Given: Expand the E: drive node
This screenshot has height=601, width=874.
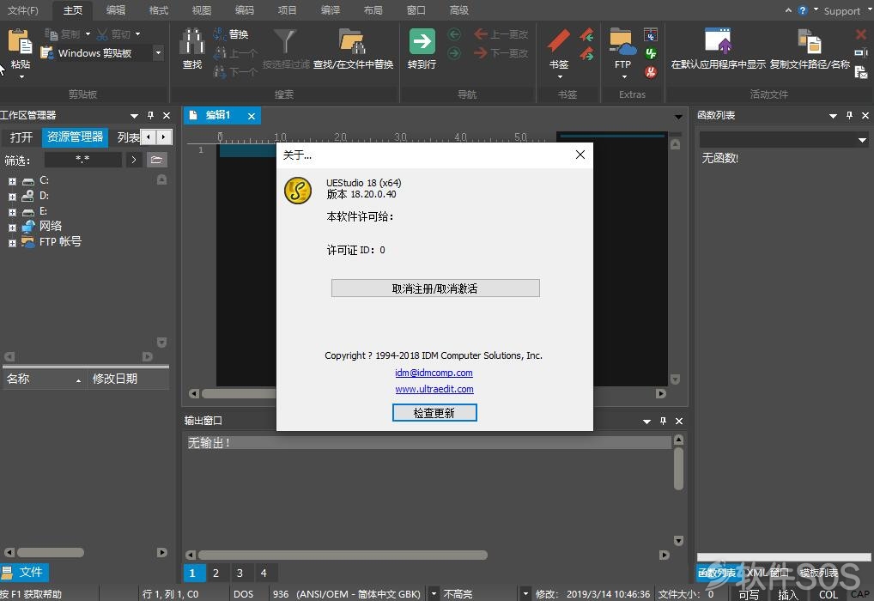Looking at the screenshot, I should pos(12,212).
